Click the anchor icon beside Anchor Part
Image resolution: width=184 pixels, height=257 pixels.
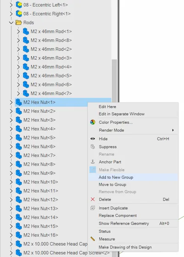pos(92,162)
